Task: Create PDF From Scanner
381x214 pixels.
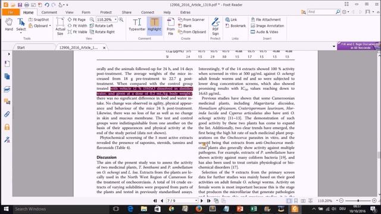Action: 191,20
